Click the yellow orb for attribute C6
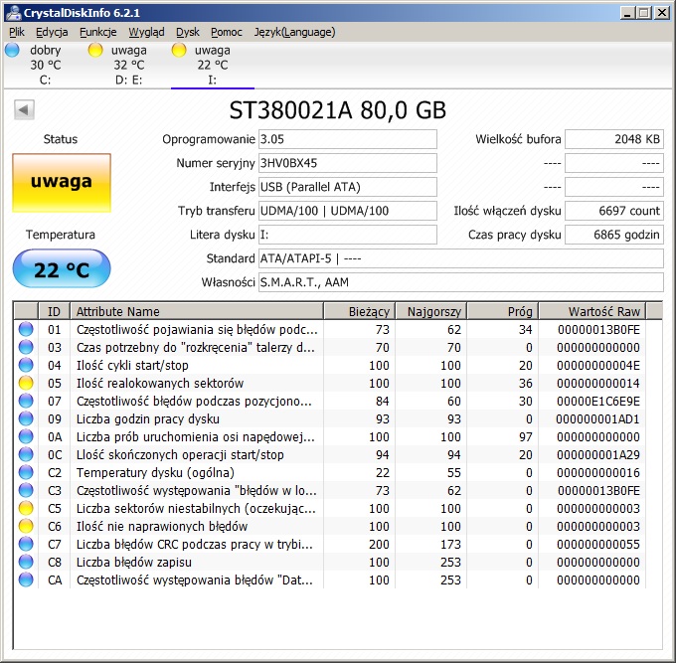 point(26,527)
